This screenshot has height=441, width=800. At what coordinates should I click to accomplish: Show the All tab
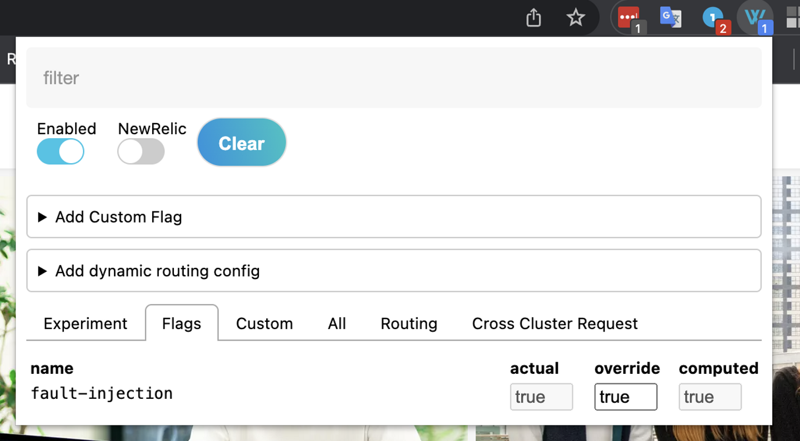click(x=337, y=323)
